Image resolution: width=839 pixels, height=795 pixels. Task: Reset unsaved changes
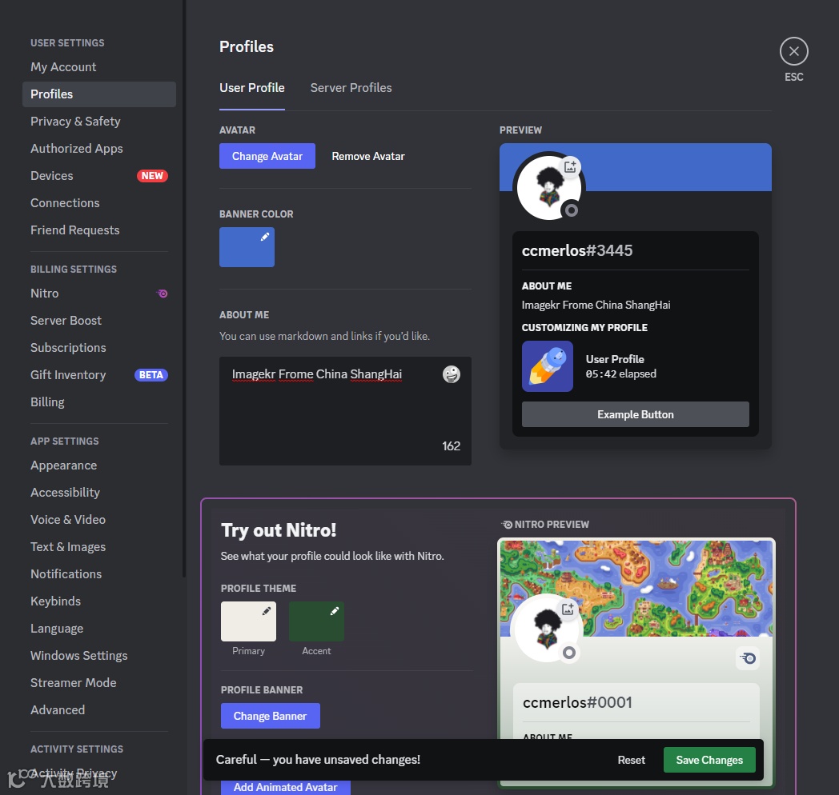point(631,760)
